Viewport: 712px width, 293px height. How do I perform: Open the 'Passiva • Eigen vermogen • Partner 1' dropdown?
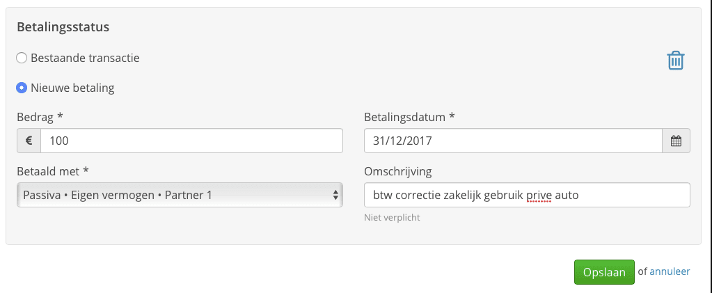(x=180, y=195)
